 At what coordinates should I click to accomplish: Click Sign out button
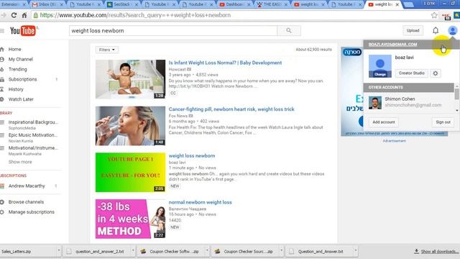(x=443, y=122)
